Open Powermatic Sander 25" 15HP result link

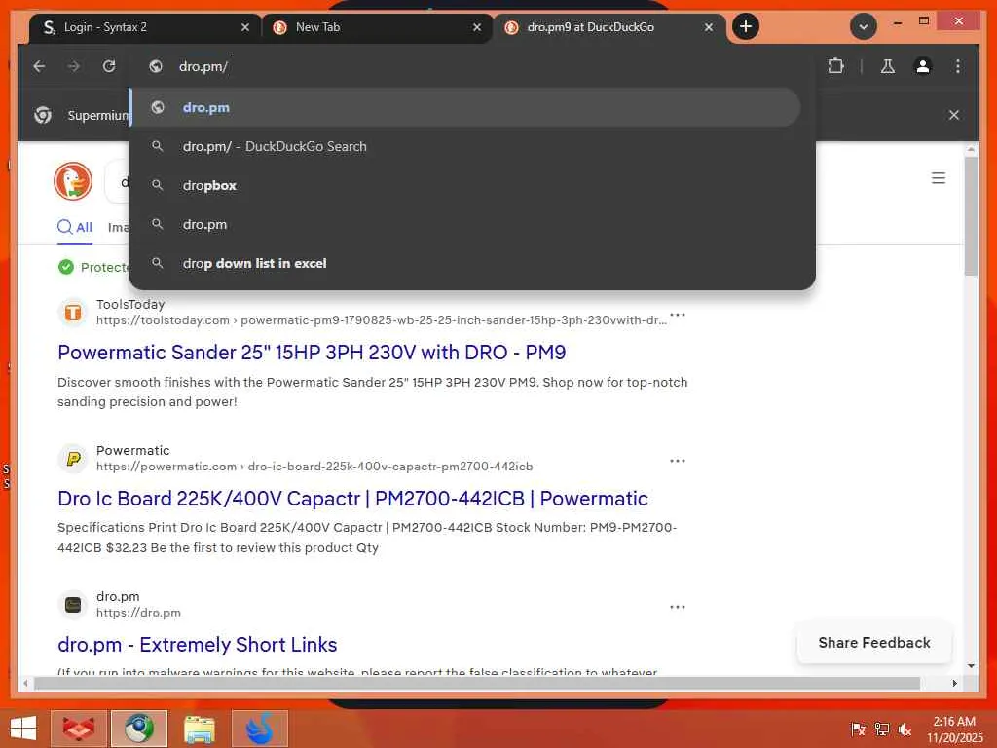tap(312, 353)
